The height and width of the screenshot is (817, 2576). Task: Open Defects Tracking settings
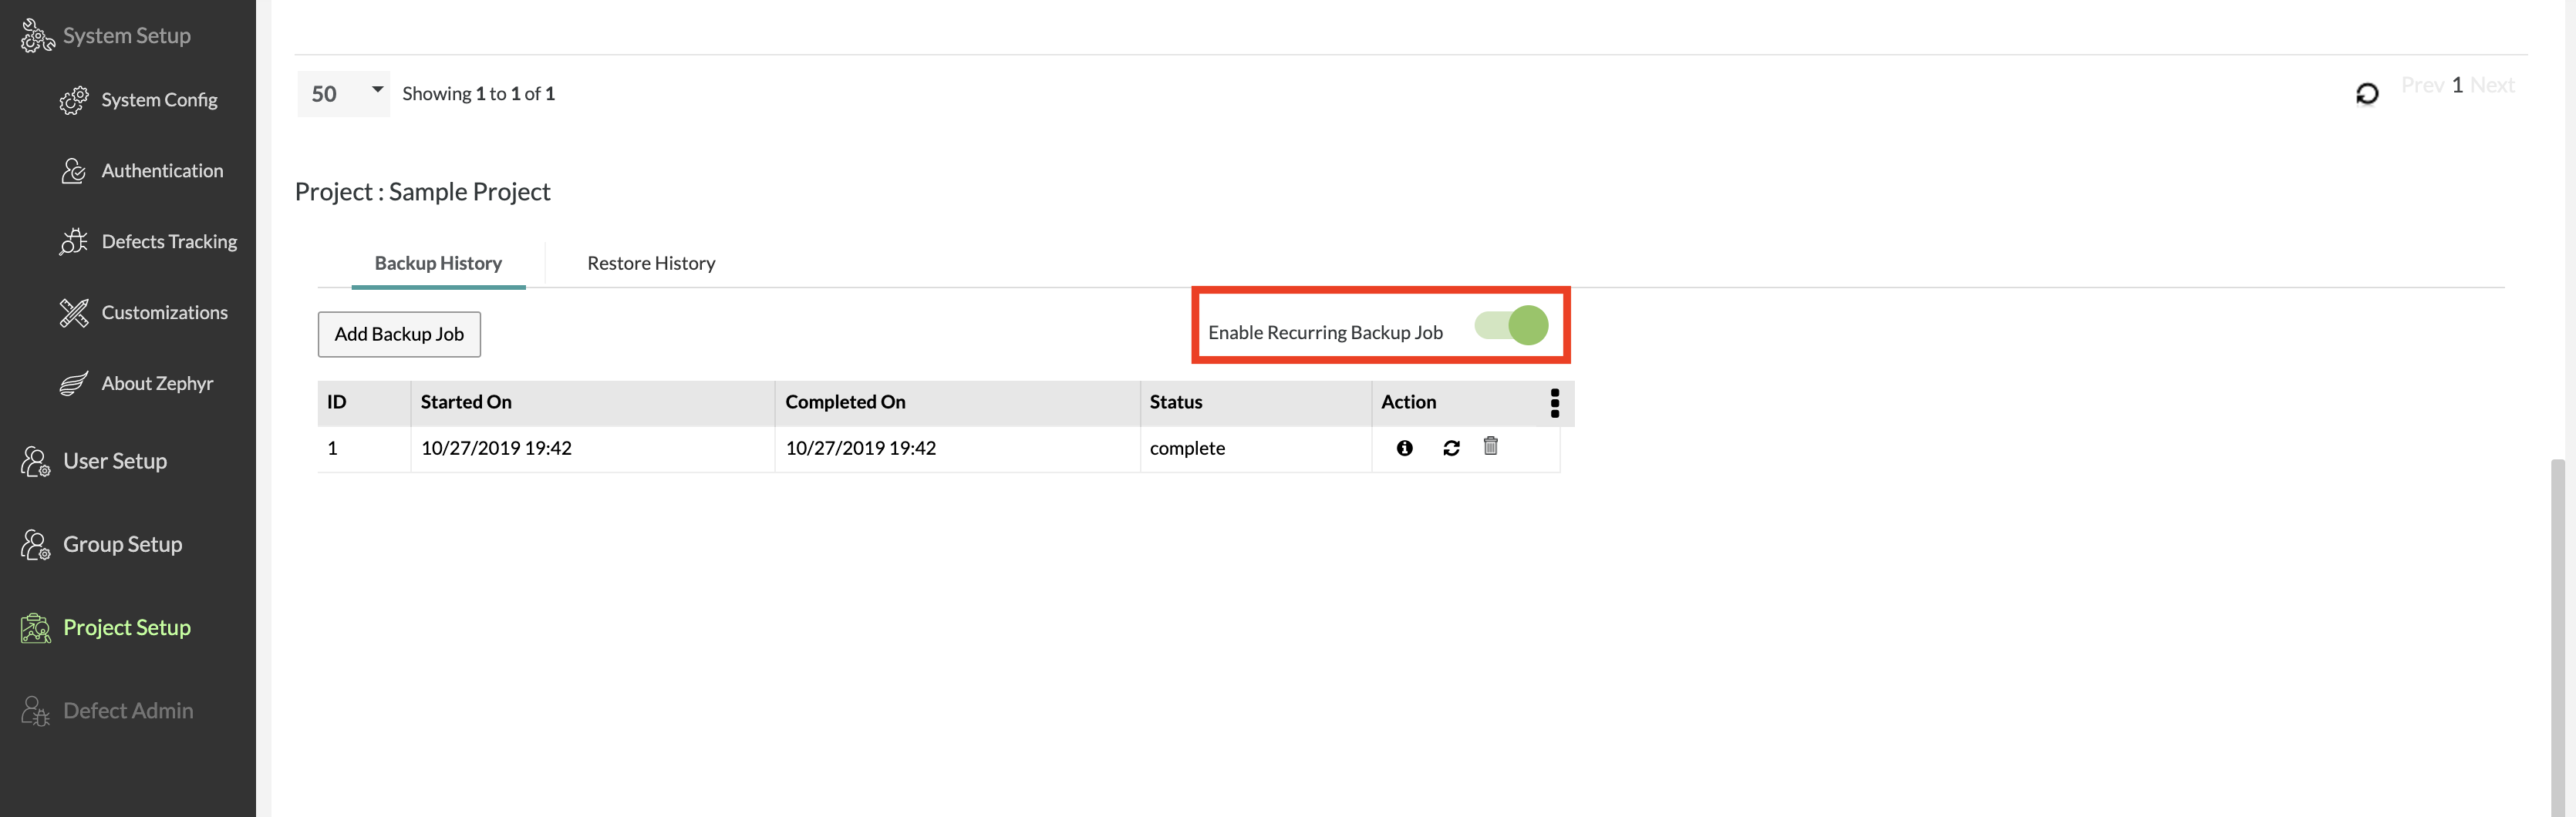pos(168,242)
